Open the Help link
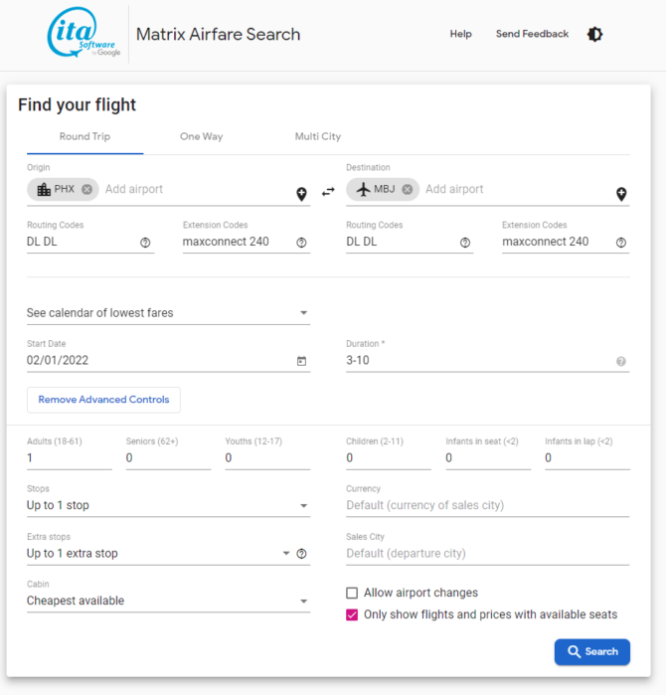The height and width of the screenshot is (695, 666). coord(461,34)
